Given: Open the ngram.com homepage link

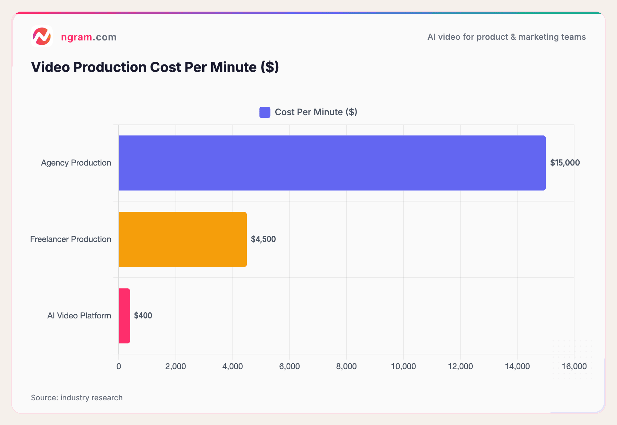Looking at the screenshot, I should (x=88, y=37).
